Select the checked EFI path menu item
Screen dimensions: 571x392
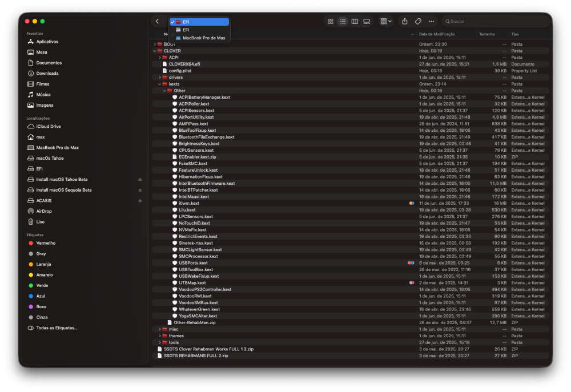199,22
